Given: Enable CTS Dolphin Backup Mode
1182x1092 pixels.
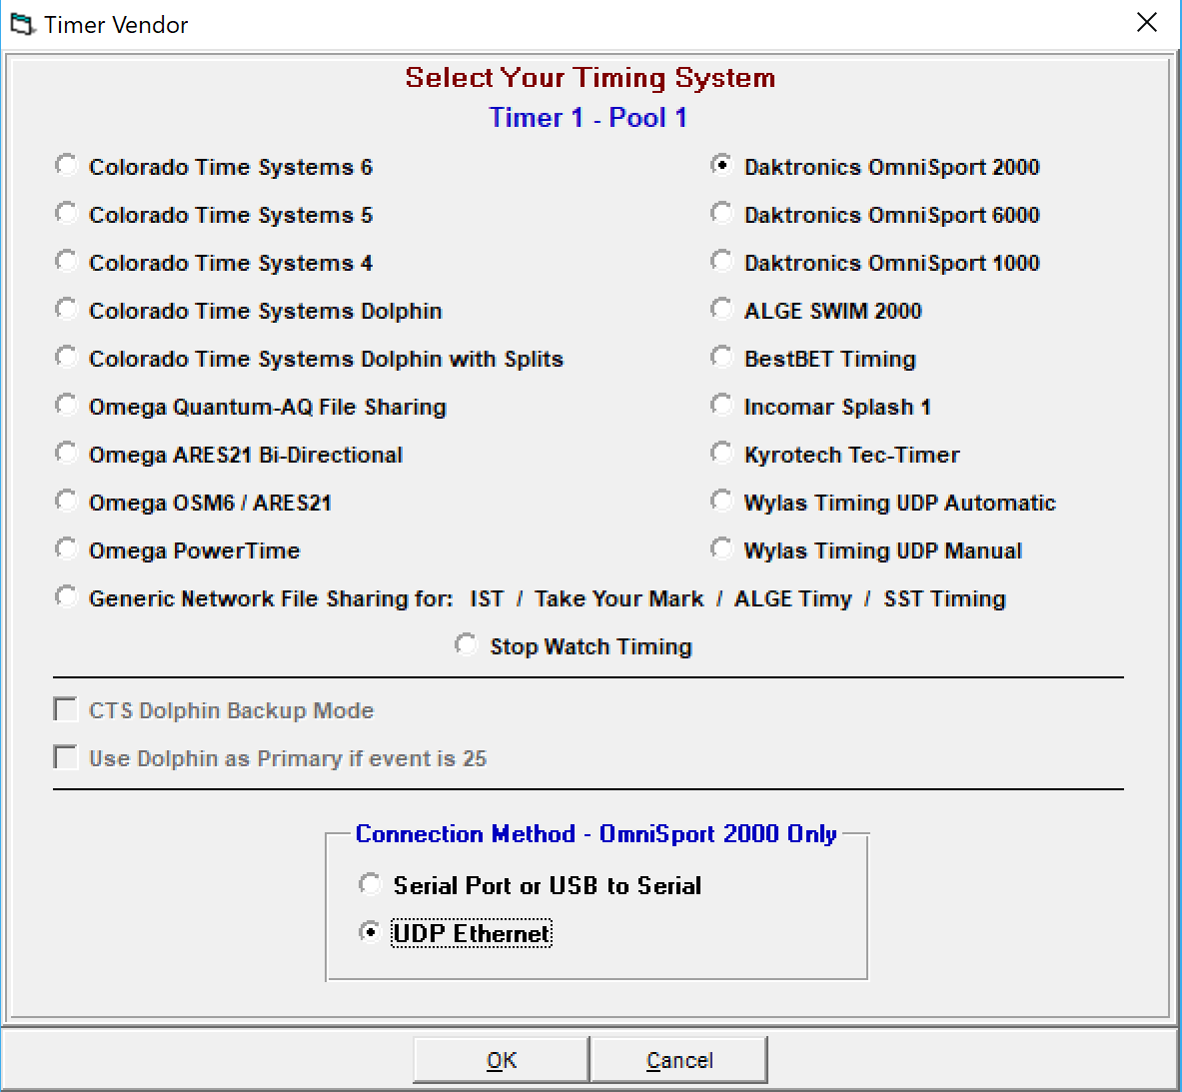Looking at the screenshot, I should pos(65,709).
